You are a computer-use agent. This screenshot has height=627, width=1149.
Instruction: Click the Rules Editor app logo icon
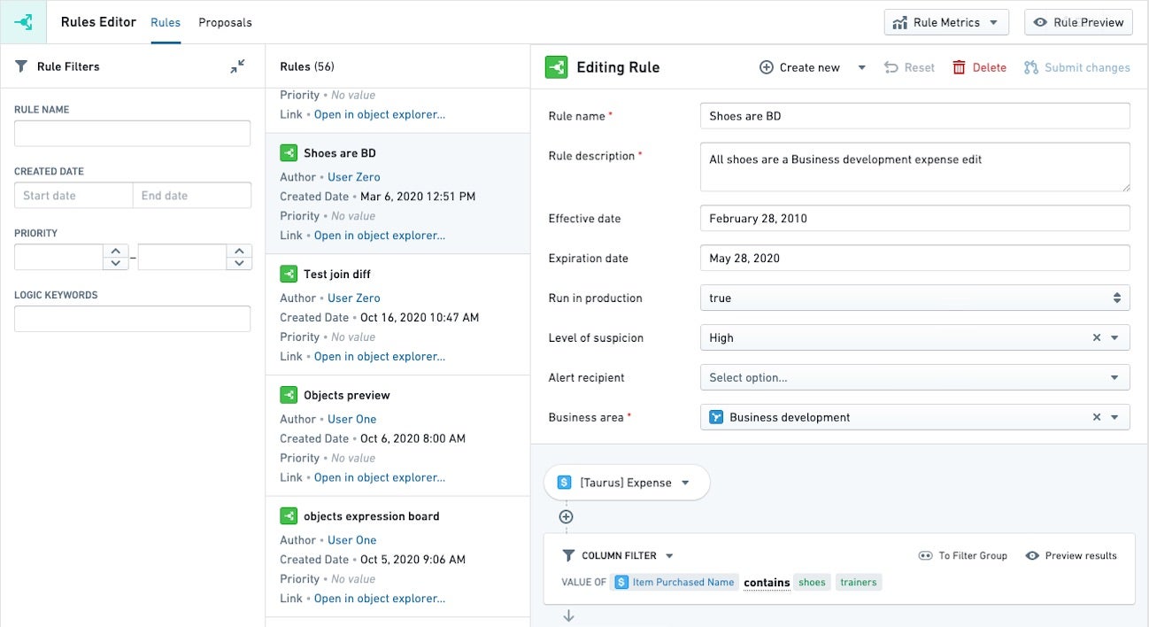click(x=23, y=22)
